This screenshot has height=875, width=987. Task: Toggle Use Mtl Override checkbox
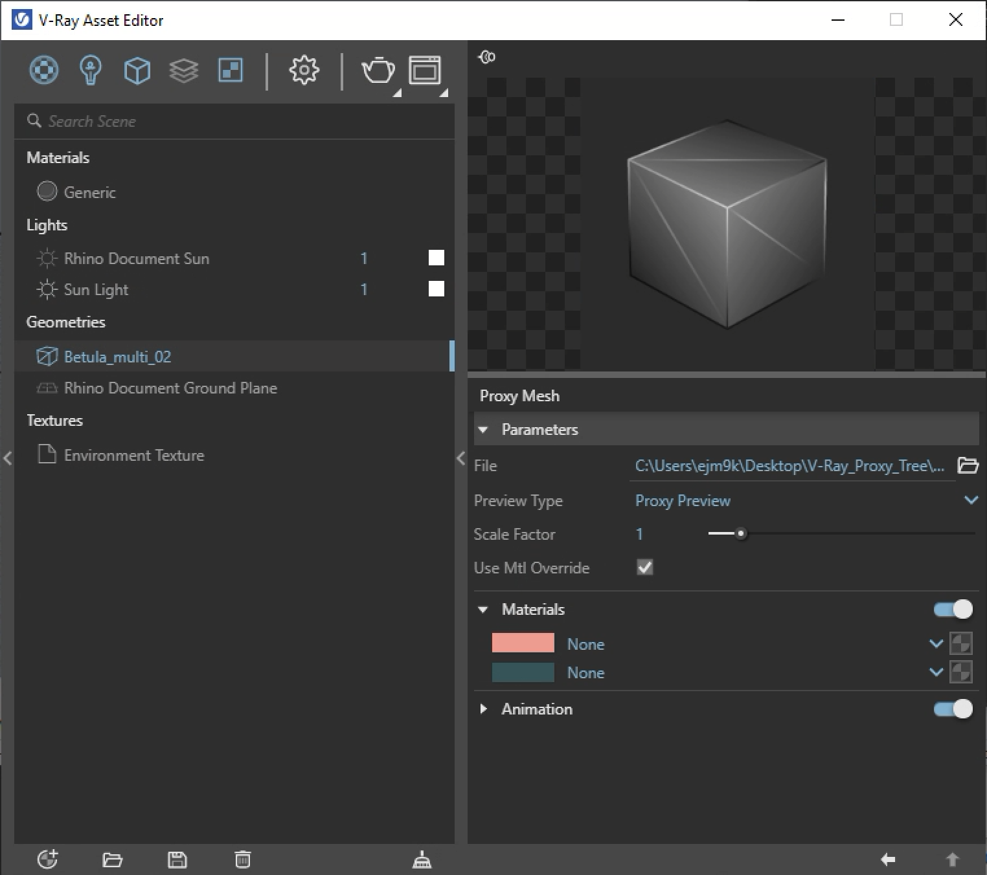(645, 568)
